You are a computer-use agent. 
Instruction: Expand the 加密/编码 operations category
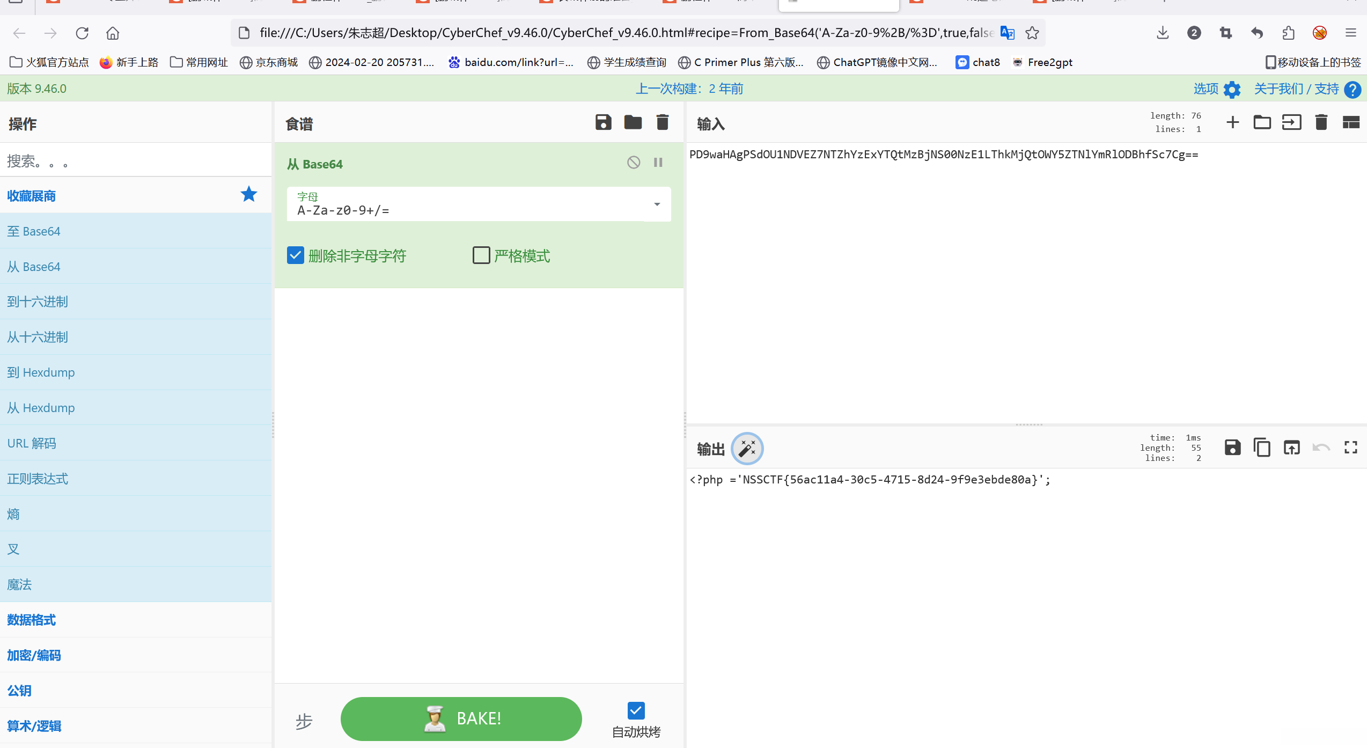point(34,656)
